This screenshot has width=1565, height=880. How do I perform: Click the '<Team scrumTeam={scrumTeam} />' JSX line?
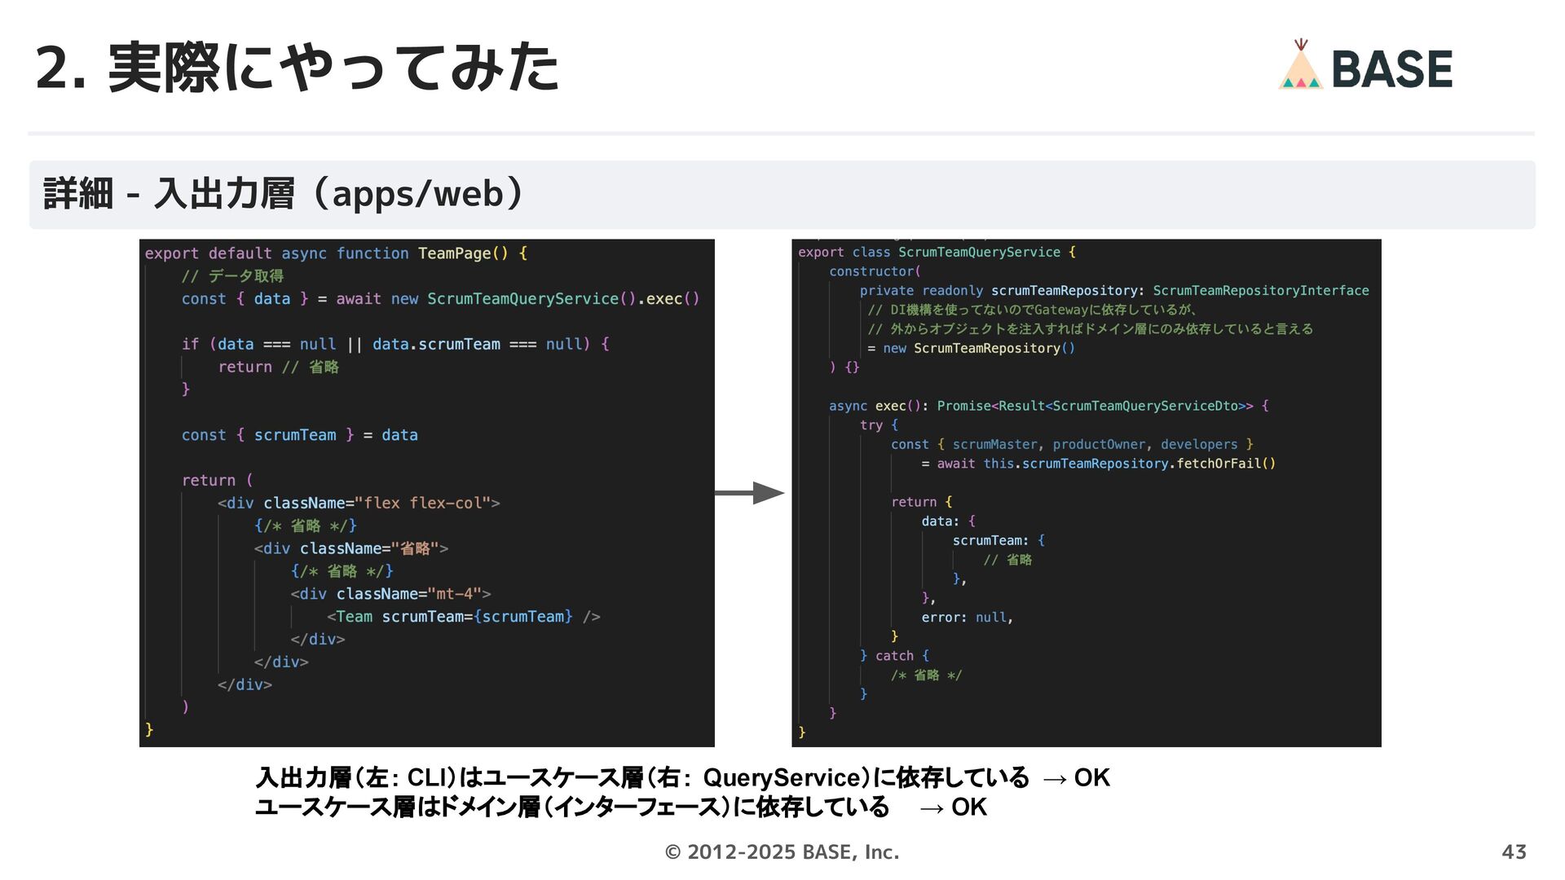coord(463,617)
